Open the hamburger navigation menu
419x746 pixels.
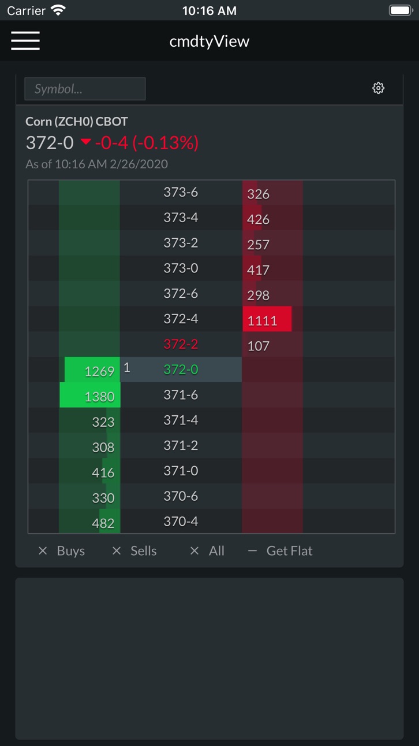tap(25, 41)
